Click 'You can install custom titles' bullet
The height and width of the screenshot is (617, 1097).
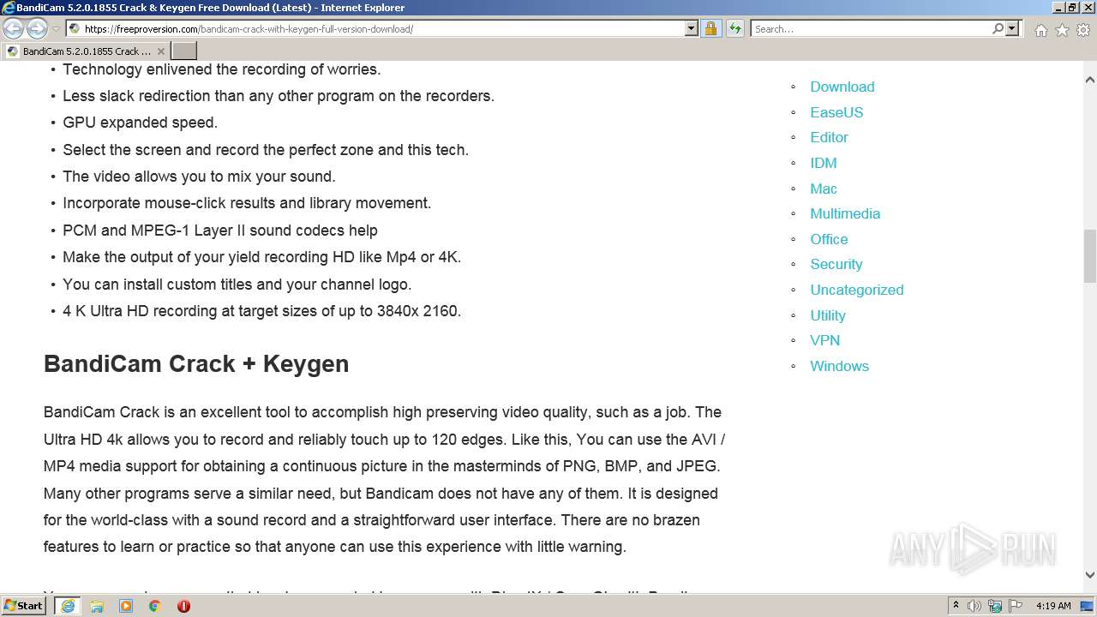pyautogui.click(x=237, y=285)
